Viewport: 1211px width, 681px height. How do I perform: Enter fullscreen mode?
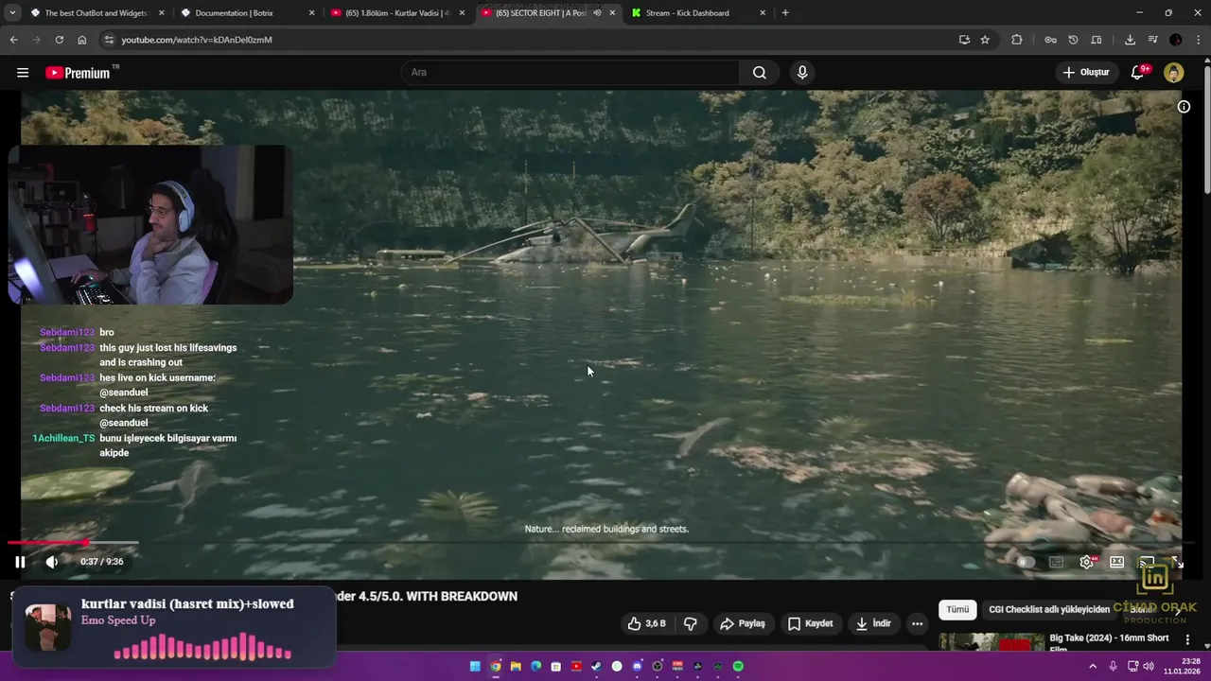pos(1177,562)
